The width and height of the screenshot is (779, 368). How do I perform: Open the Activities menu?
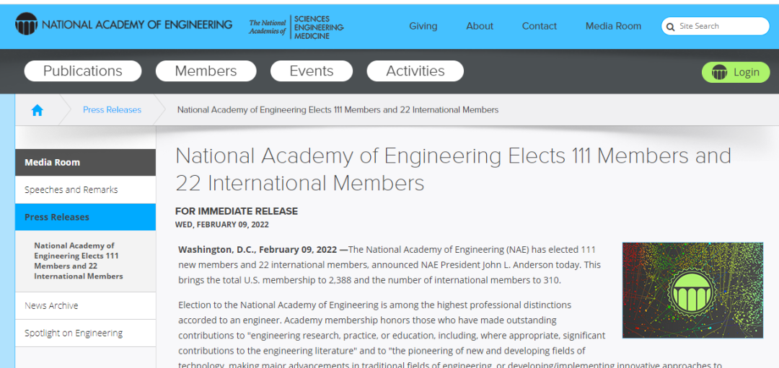415,71
